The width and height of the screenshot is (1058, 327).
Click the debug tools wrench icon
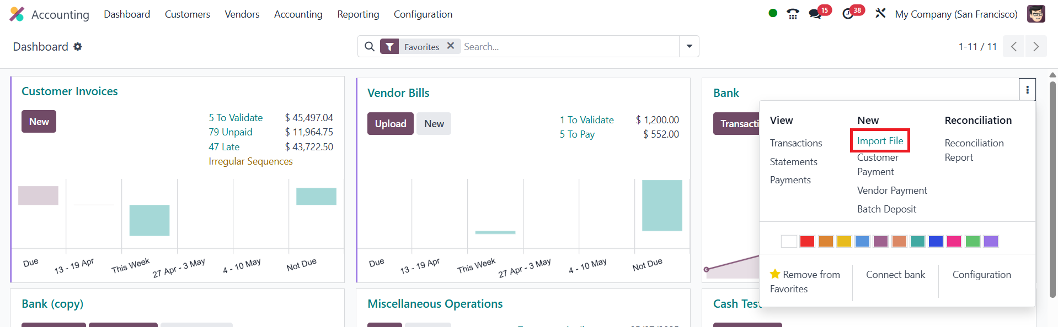click(880, 14)
